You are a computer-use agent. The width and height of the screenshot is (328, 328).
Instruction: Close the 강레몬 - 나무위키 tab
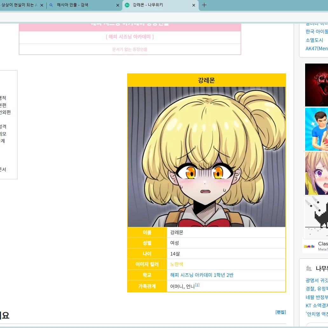194,5
